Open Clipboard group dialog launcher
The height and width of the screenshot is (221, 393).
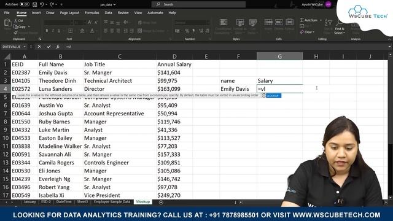(x=40, y=39)
